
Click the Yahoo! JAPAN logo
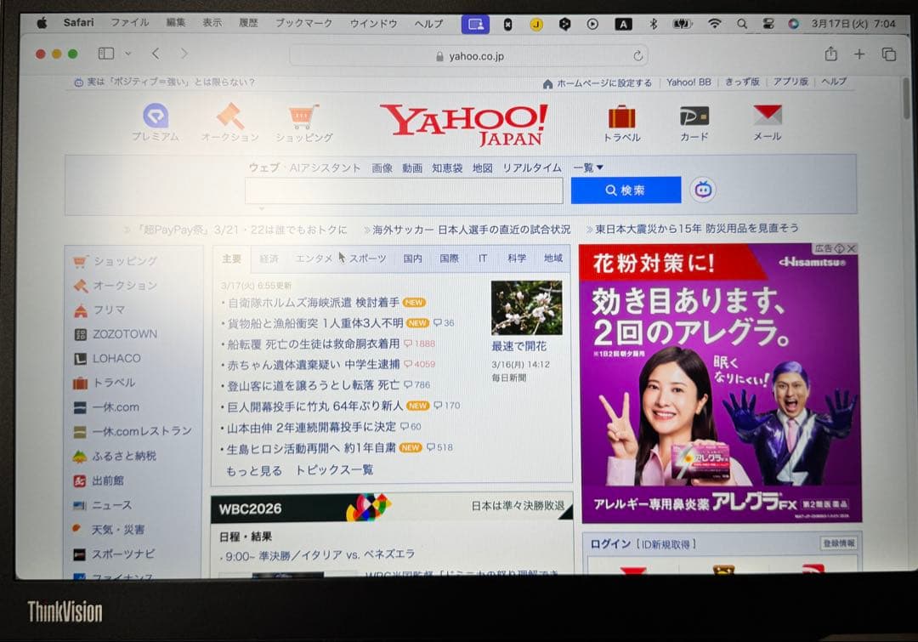tap(464, 125)
